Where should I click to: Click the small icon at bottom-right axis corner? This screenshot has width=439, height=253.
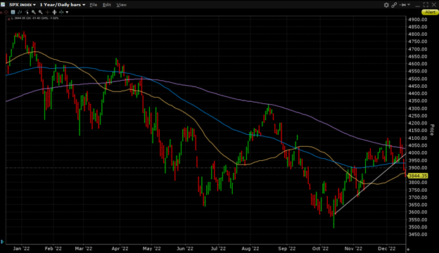point(408,249)
